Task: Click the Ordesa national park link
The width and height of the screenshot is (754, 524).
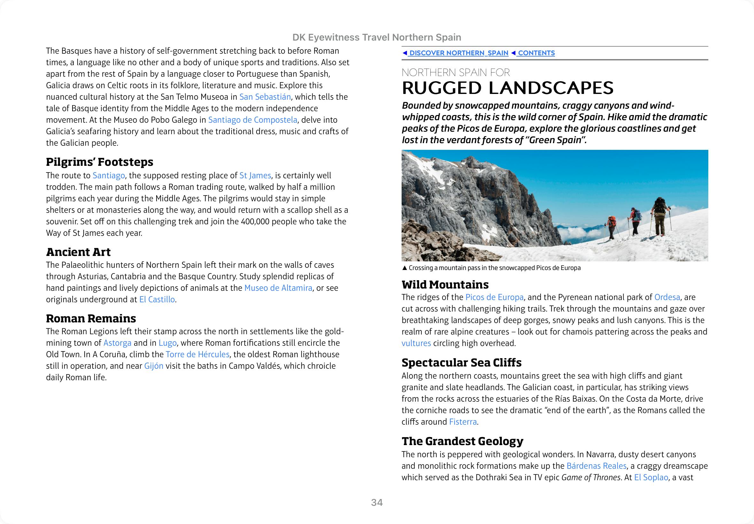Action: (667, 297)
